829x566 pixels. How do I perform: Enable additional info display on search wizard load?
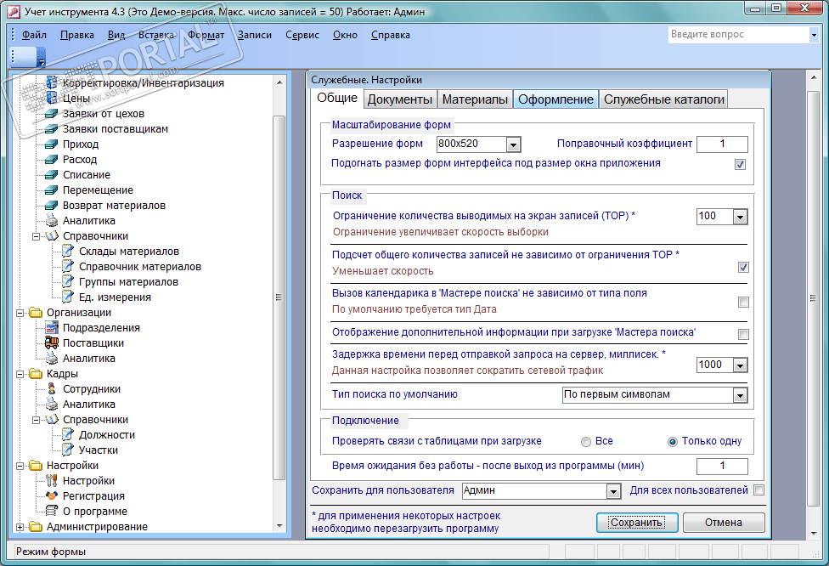pyautogui.click(x=743, y=334)
